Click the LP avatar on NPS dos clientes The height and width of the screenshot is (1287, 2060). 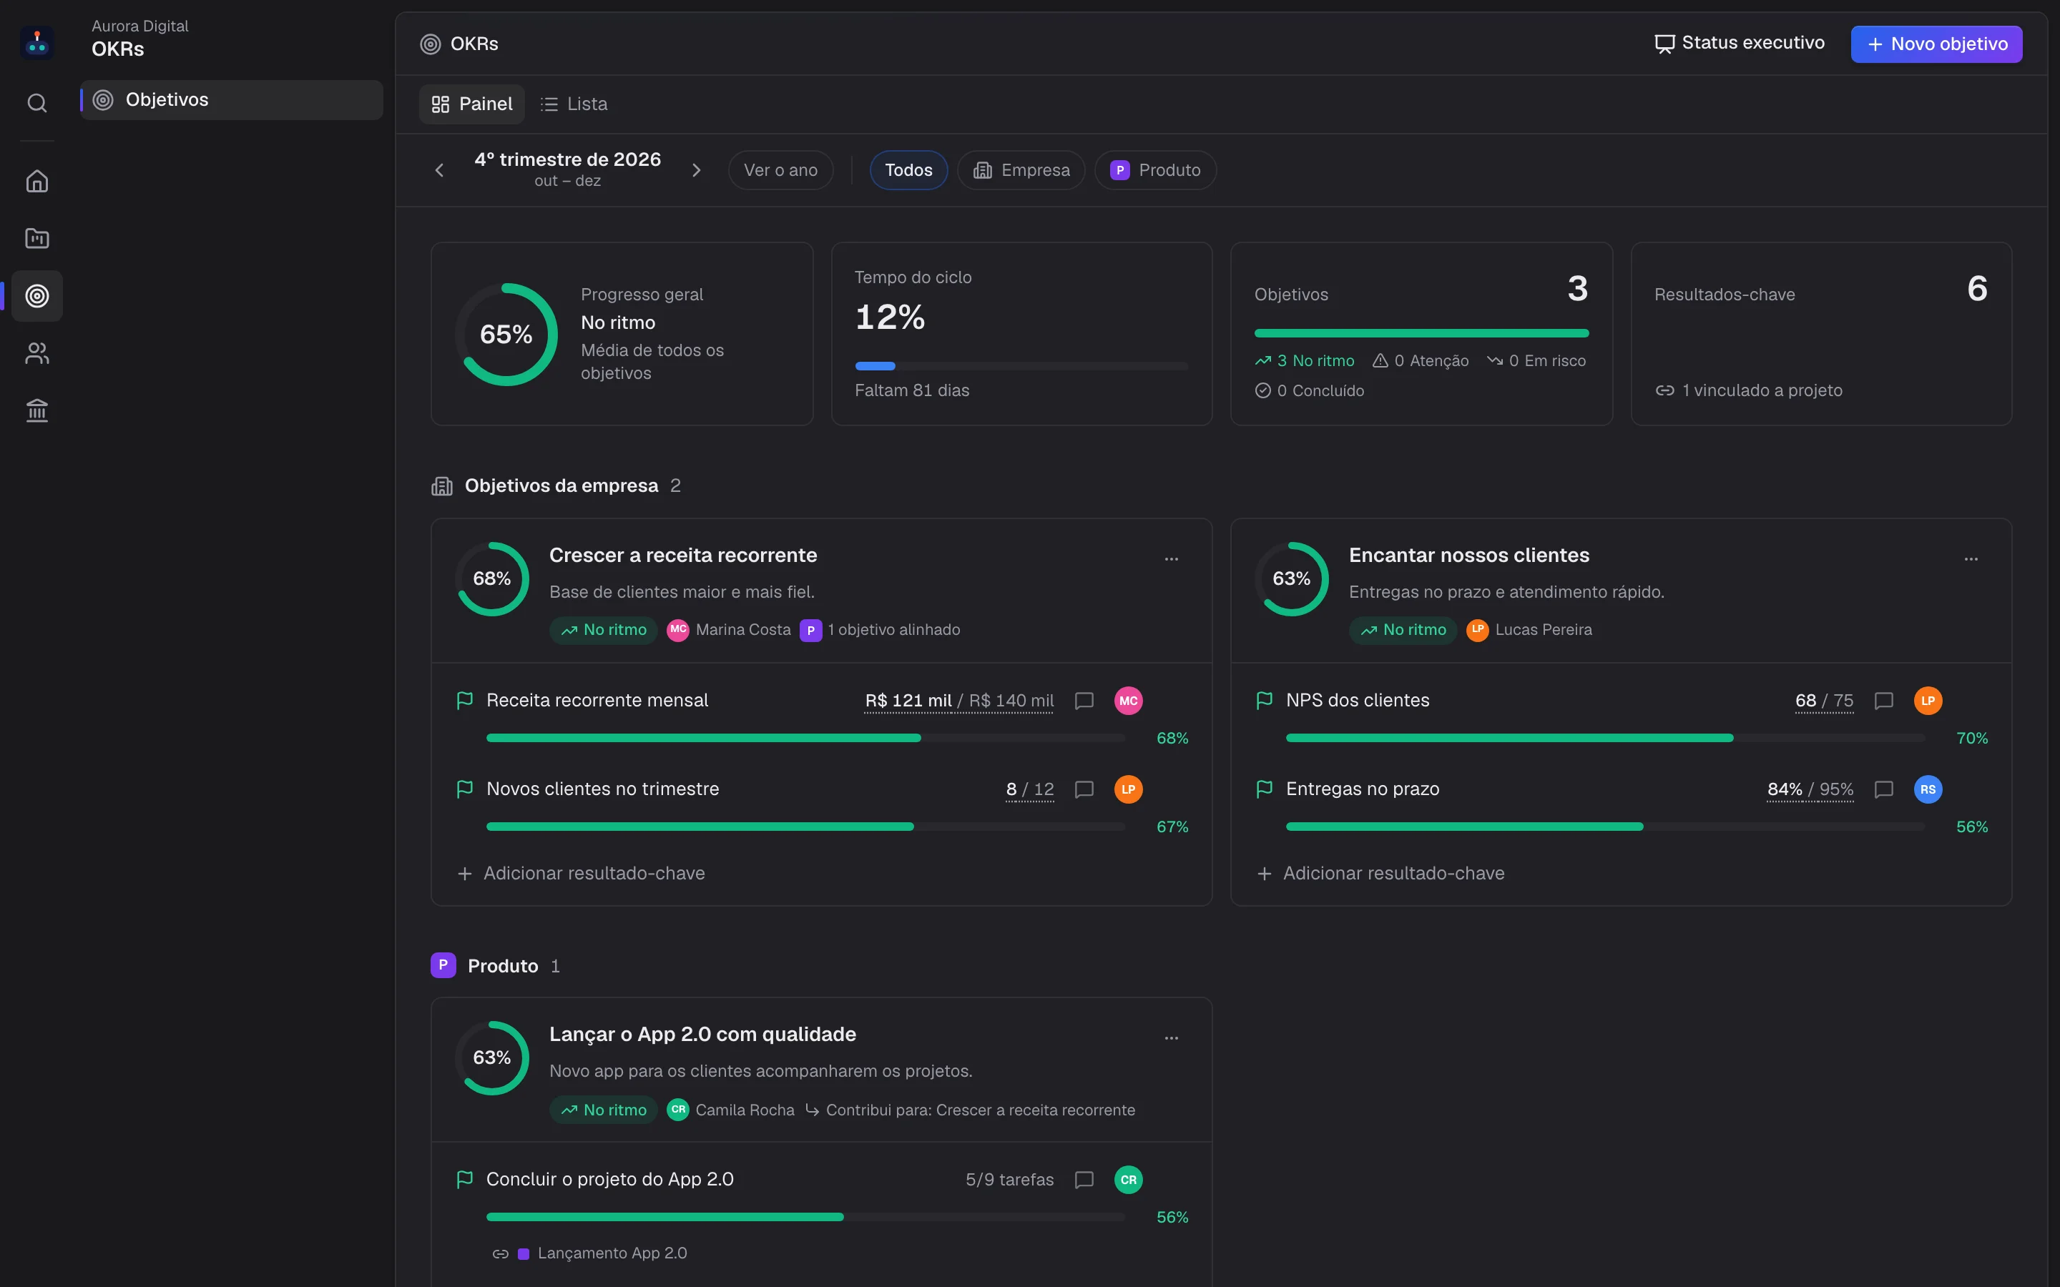click(x=1928, y=701)
